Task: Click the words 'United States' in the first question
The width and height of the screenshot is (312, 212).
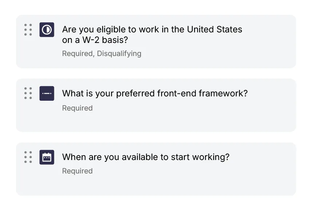Action: tap(214, 29)
